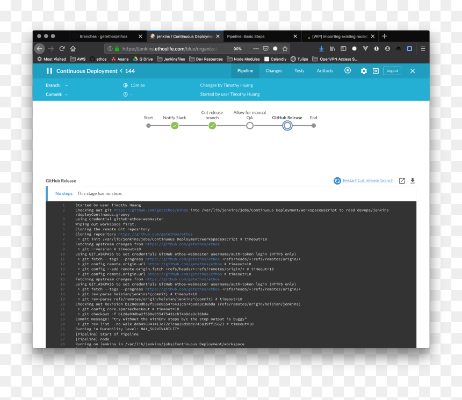
Task: Go to classic Jenkins view icon
Action: click(x=376, y=71)
